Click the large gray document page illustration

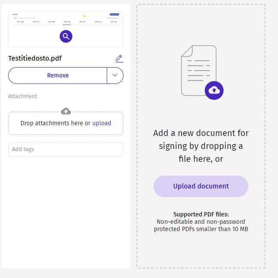(x=198, y=71)
